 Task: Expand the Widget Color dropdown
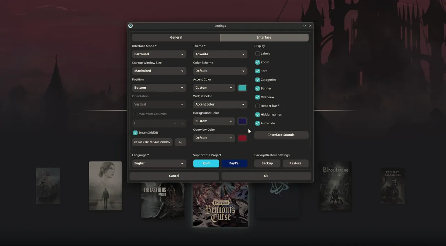(220, 104)
